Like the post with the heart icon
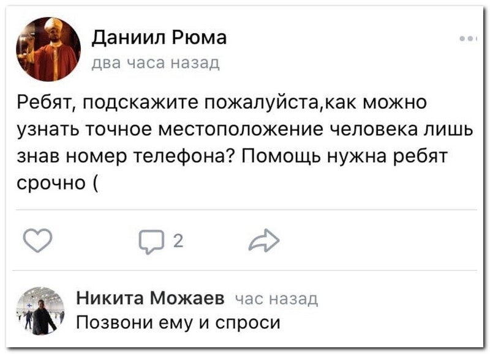 (37, 242)
